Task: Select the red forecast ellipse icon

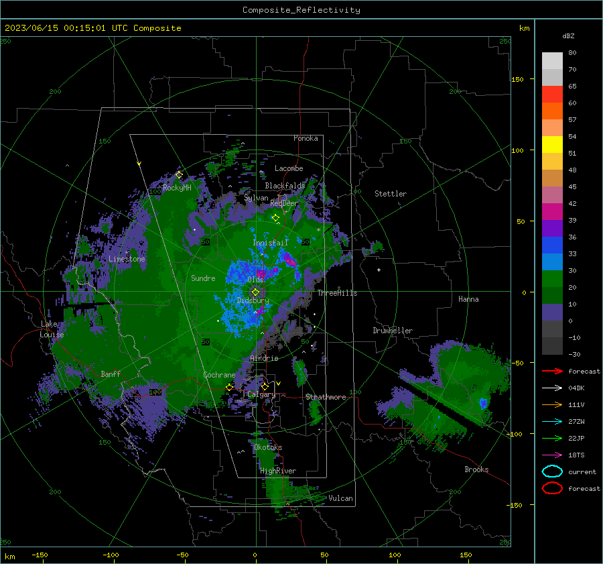Action: click(x=552, y=488)
